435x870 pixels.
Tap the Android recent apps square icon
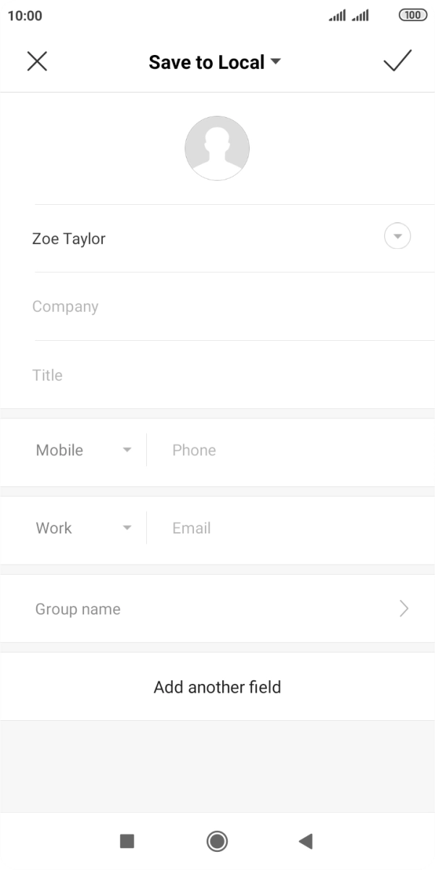(x=127, y=840)
